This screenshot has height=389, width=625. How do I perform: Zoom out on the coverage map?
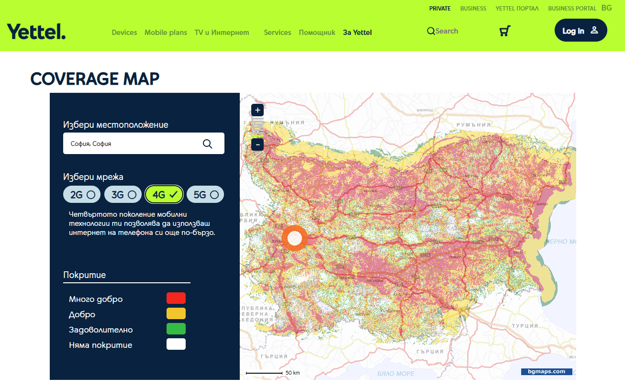point(257,144)
